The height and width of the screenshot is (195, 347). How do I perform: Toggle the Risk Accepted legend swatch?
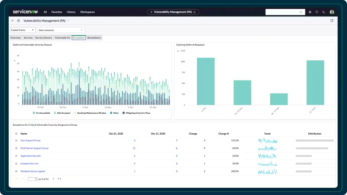click(55, 113)
